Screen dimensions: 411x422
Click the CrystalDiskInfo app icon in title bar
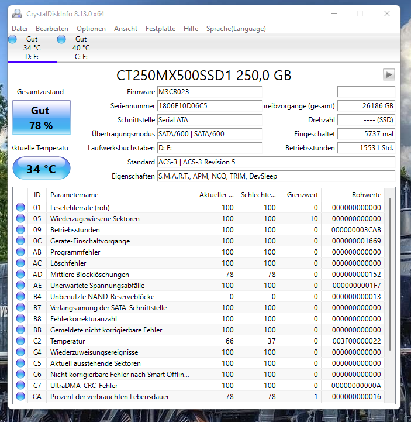coord(17,13)
